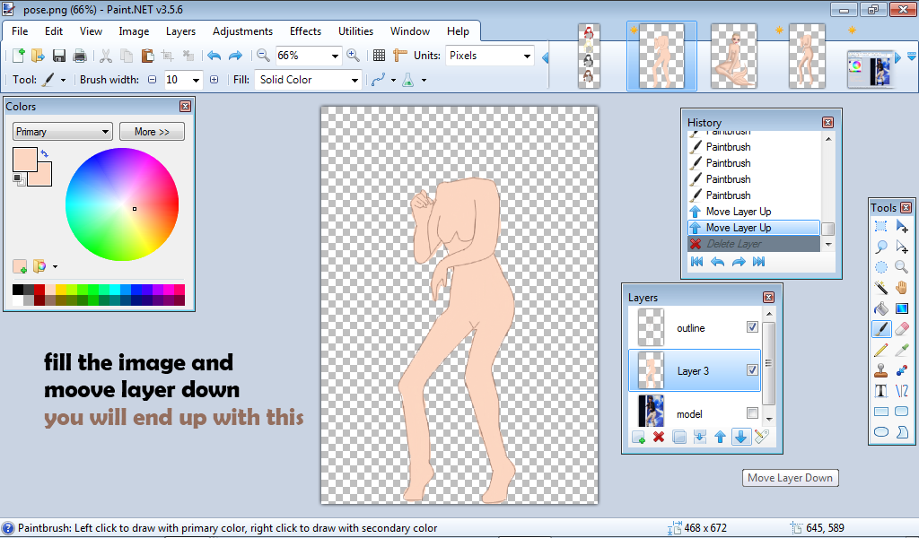This screenshot has height=538, width=919.
Task: Open the zoom percentage dropdown
Action: tap(335, 56)
